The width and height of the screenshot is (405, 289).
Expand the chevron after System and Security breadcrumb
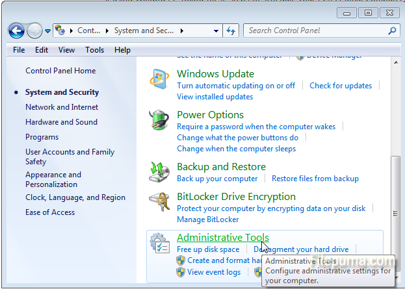click(182, 31)
